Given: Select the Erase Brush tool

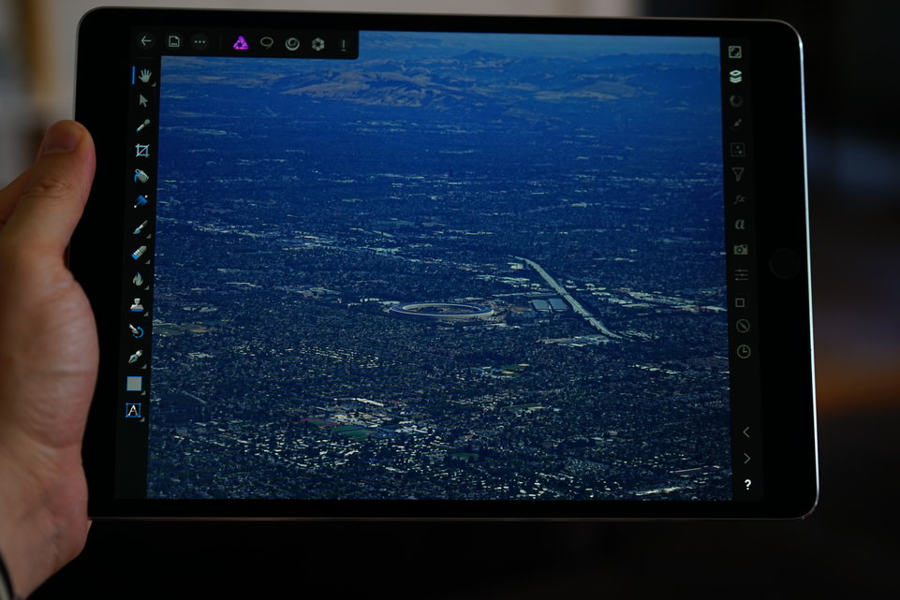Looking at the screenshot, I should pyautogui.click(x=139, y=253).
